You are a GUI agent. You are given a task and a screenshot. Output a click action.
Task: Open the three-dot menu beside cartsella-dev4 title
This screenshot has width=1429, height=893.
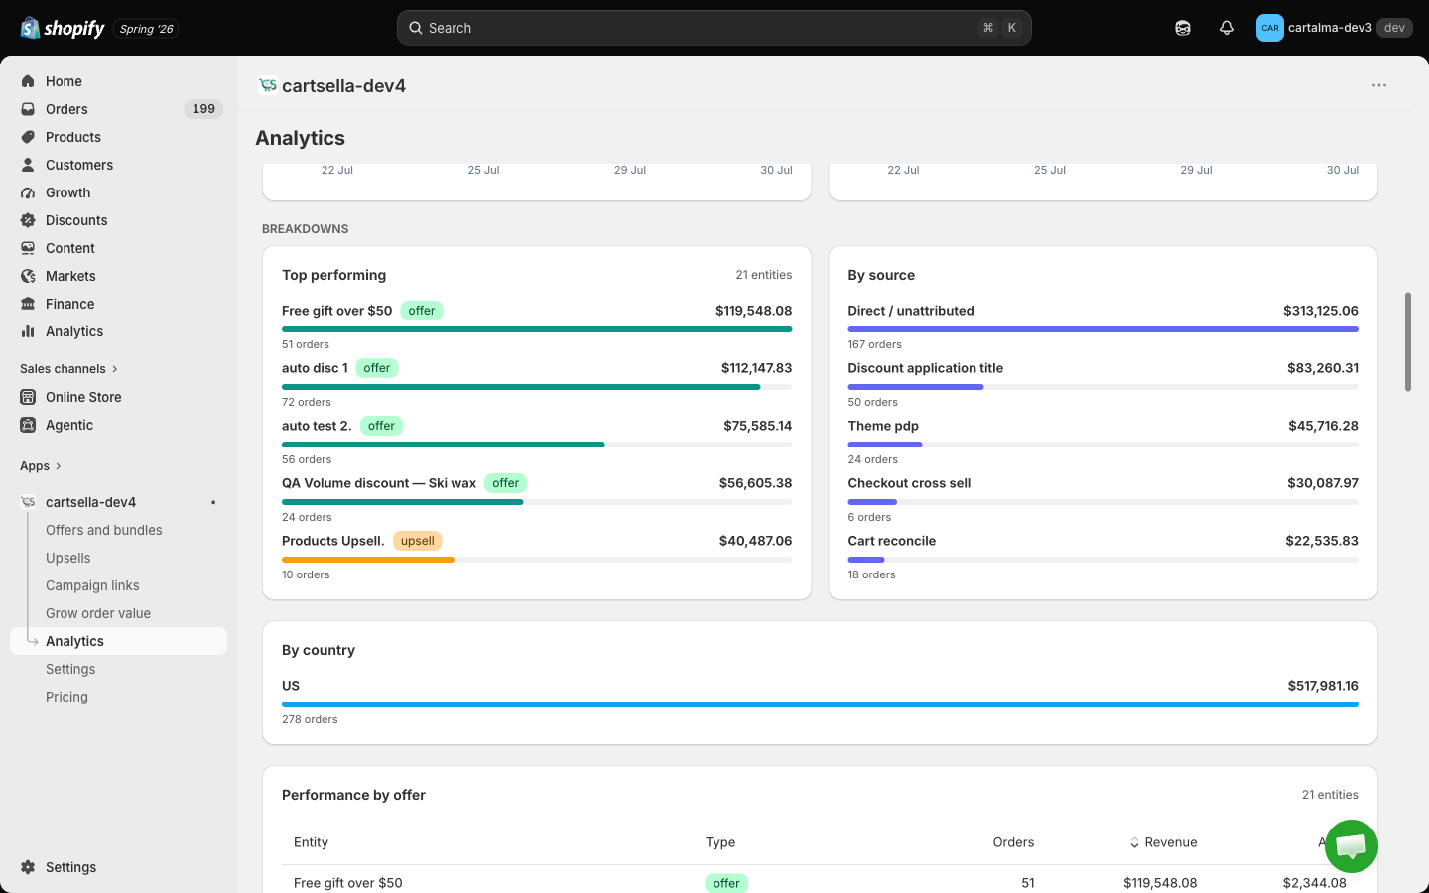1379,85
